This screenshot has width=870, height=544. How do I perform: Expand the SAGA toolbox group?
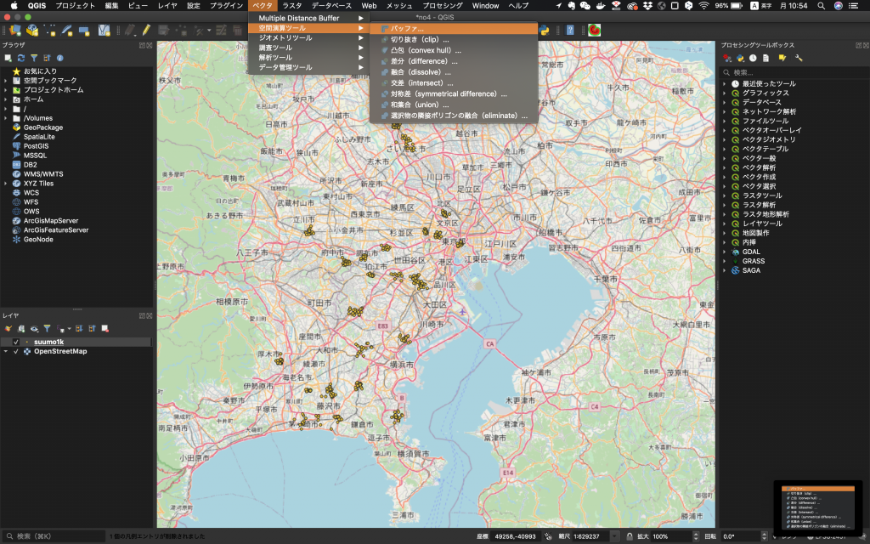click(724, 270)
